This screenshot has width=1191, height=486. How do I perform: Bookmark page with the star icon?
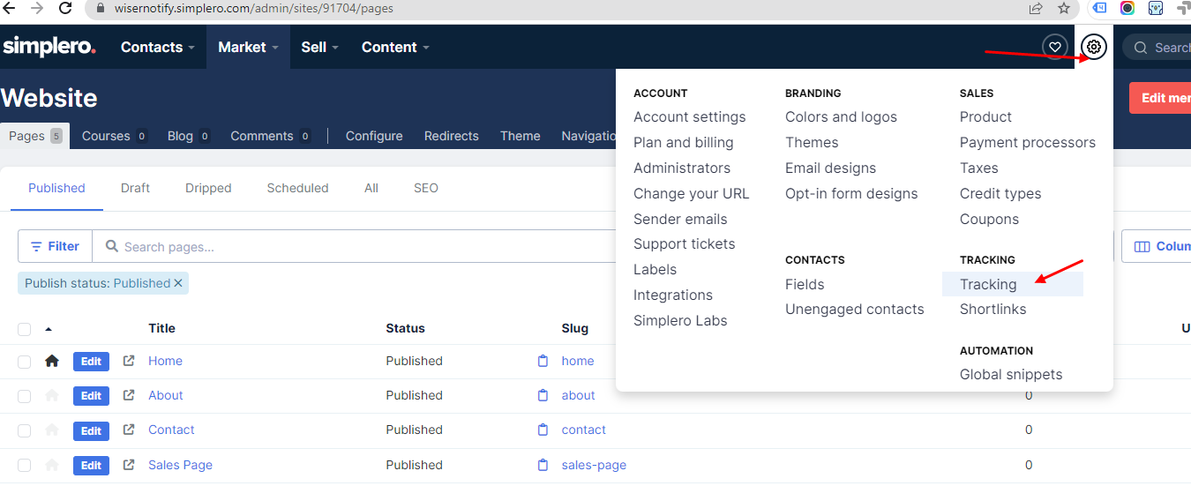tap(1064, 9)
